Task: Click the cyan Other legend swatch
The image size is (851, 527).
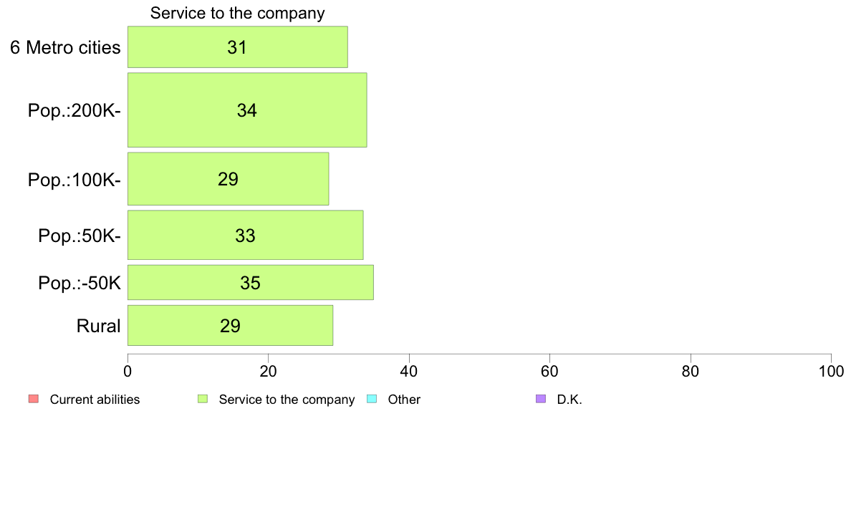Action: tap(372, 399)
